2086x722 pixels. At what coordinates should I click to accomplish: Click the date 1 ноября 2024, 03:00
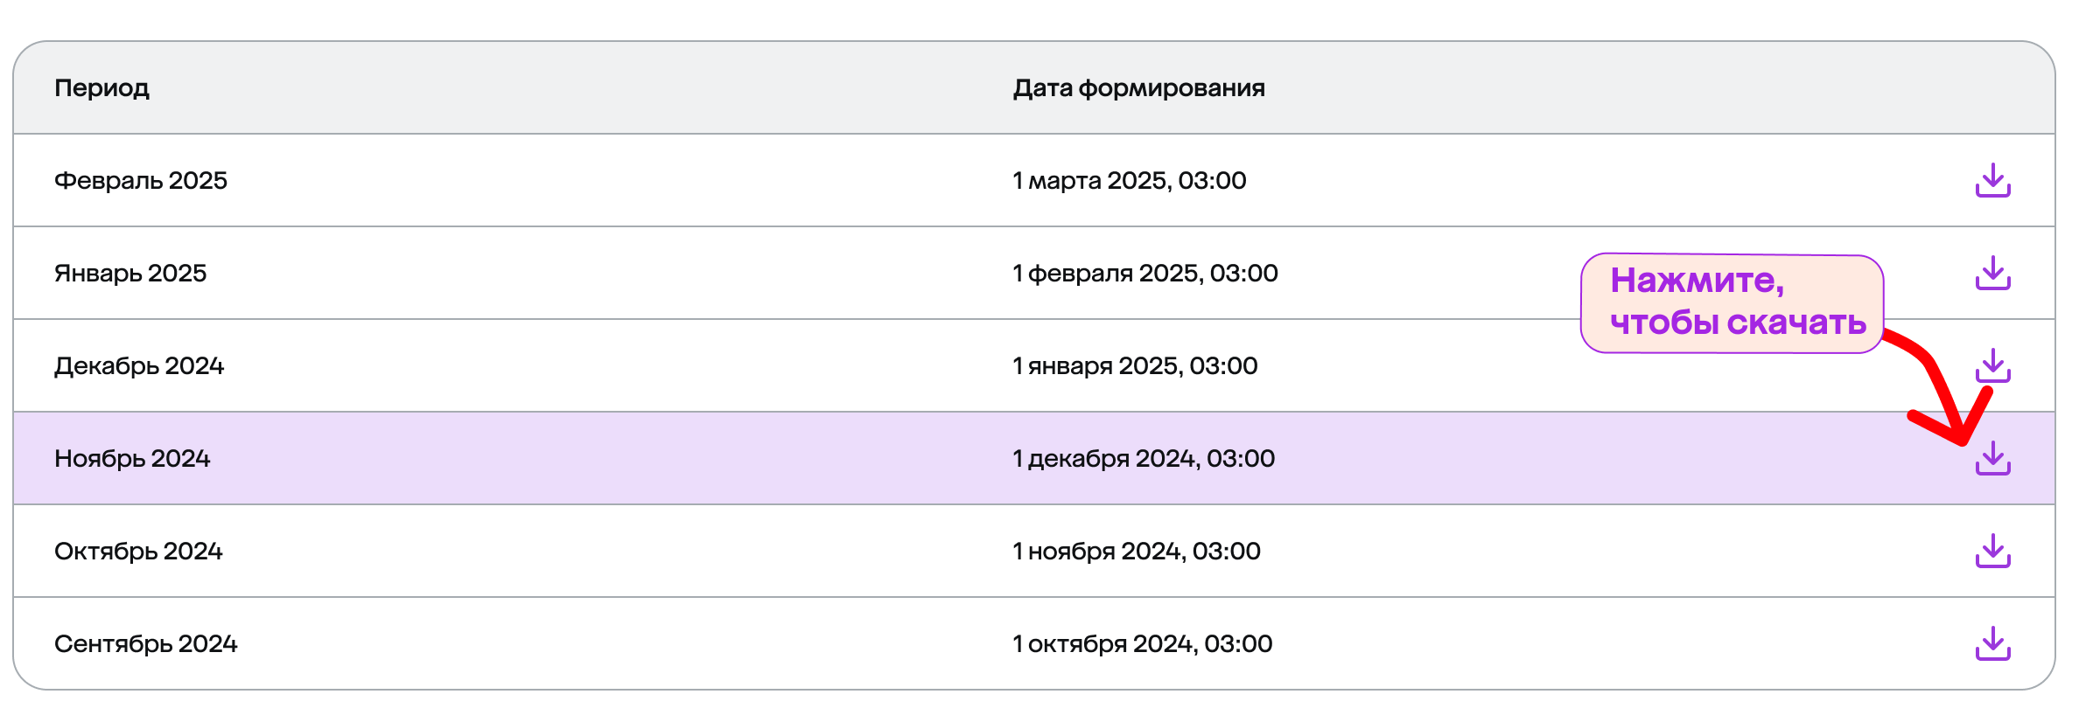(1136, 552)
